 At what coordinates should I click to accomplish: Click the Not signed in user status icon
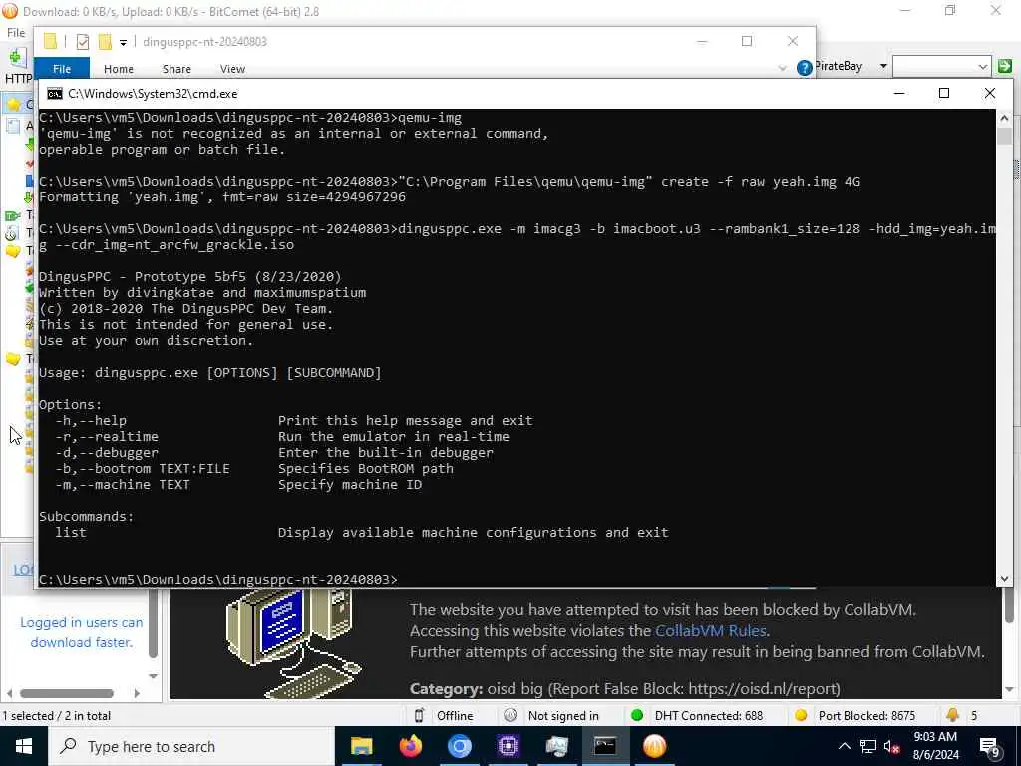(x=510, y=715)
